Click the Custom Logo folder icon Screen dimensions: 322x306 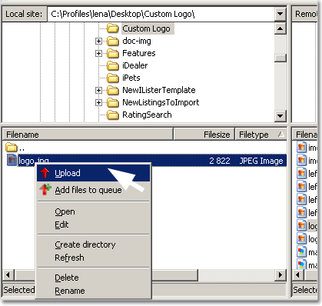coord(112,28)
